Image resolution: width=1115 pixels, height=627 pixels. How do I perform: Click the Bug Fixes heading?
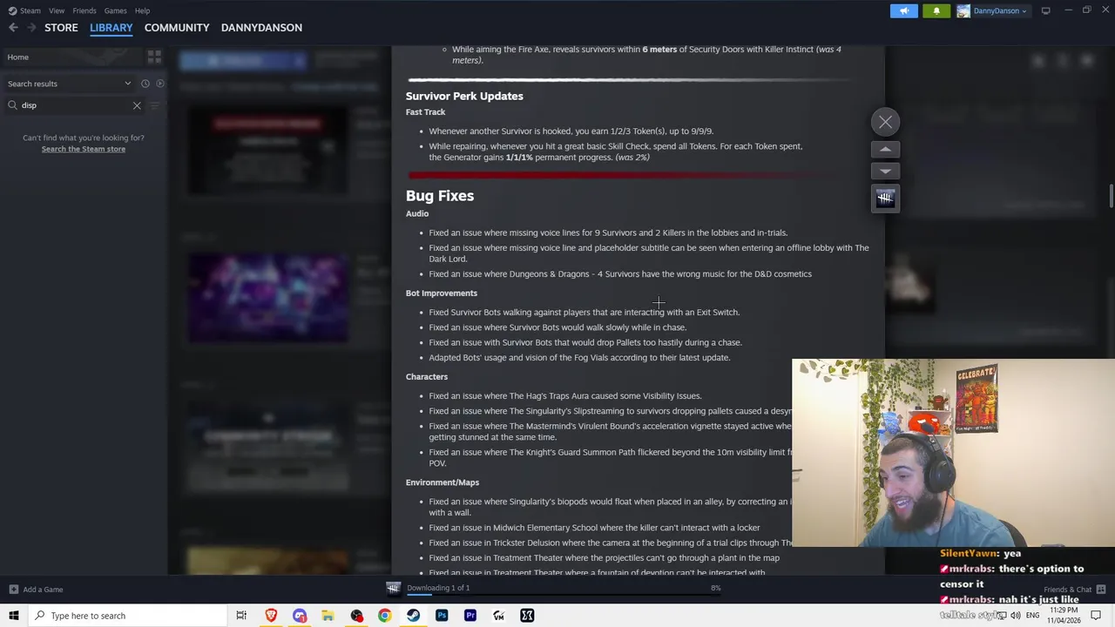(440, 196)
